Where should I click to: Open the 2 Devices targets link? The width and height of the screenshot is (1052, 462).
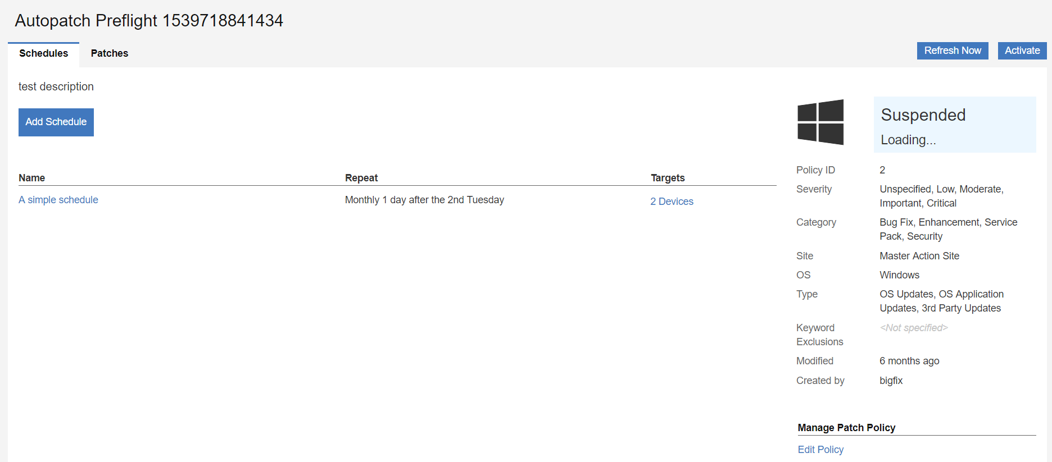point(672,202)
